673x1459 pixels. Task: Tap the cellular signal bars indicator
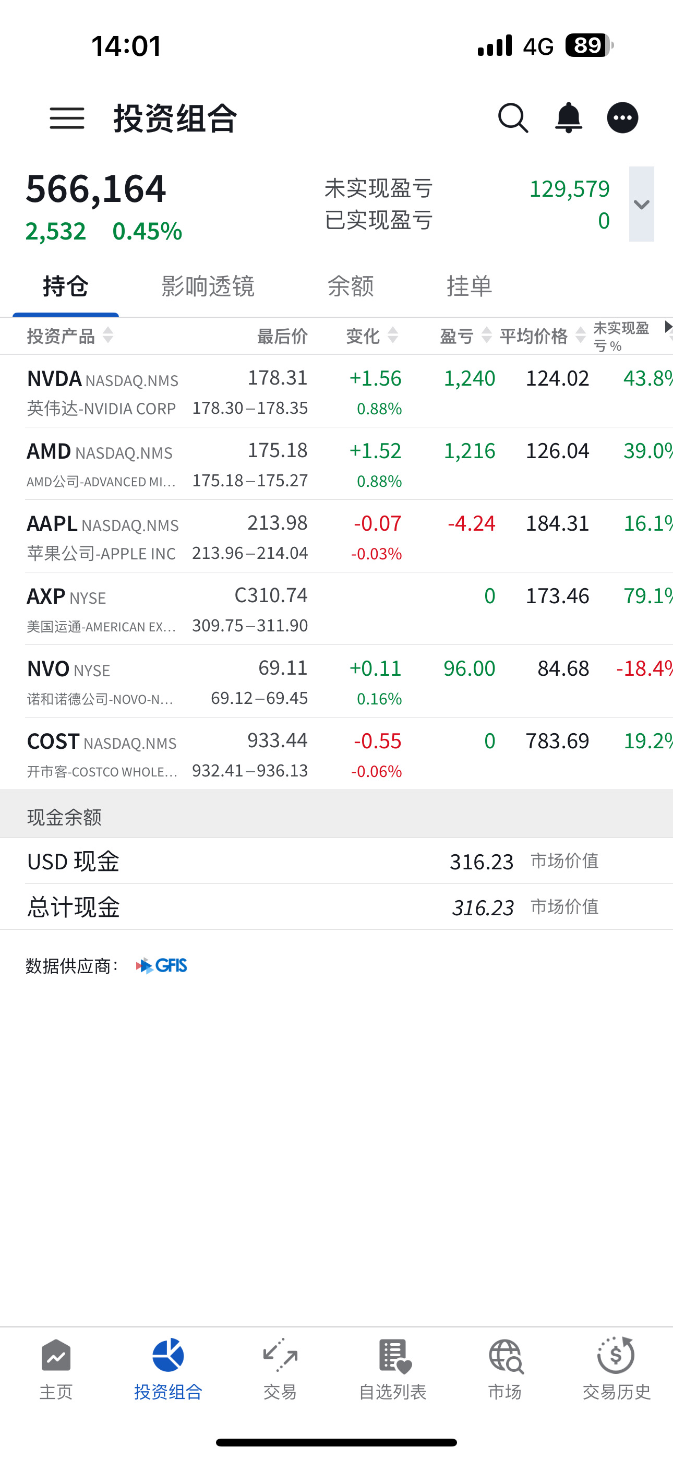(x=495, y=45)
